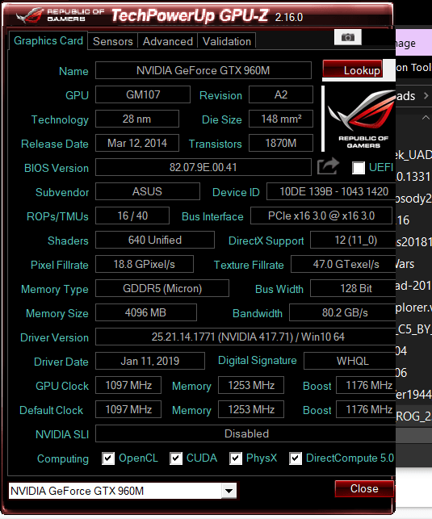Click the Driver Version label
The width and height of the screenshot is (432, 519).
click(x=54, y=337)
